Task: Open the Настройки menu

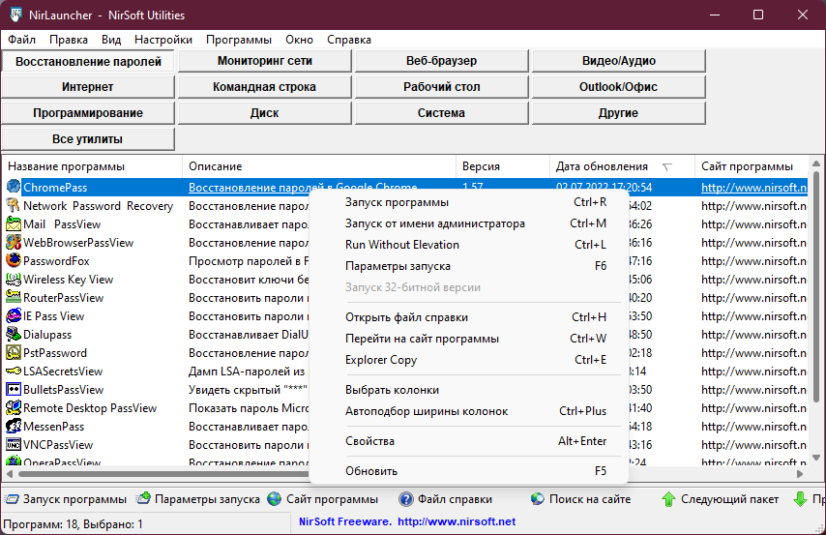Action: pos(163,40)
